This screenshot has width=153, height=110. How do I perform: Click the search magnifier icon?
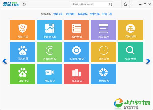click(x=110, y=4)
